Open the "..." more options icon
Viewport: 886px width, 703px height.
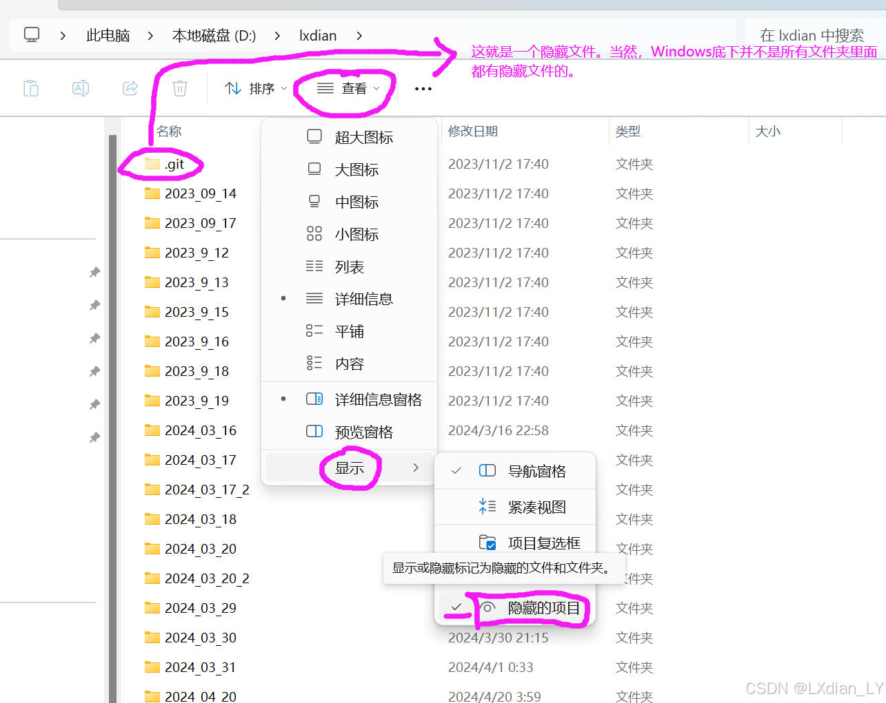tap(423, 88)
